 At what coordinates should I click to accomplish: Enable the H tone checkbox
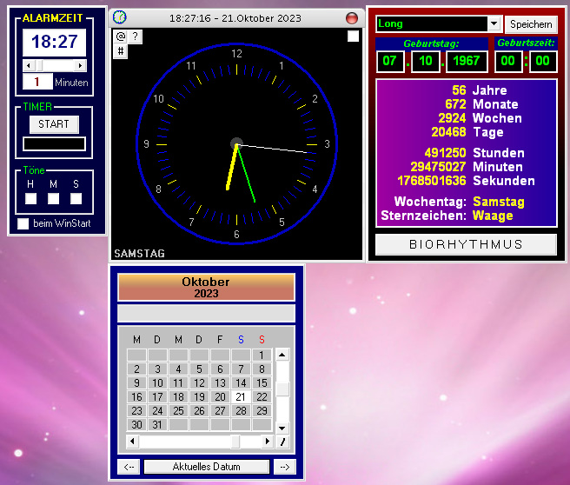coord(30,199)
